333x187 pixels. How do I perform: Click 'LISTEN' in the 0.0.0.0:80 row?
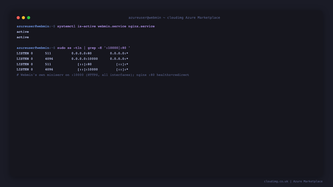tap(23, 53)
